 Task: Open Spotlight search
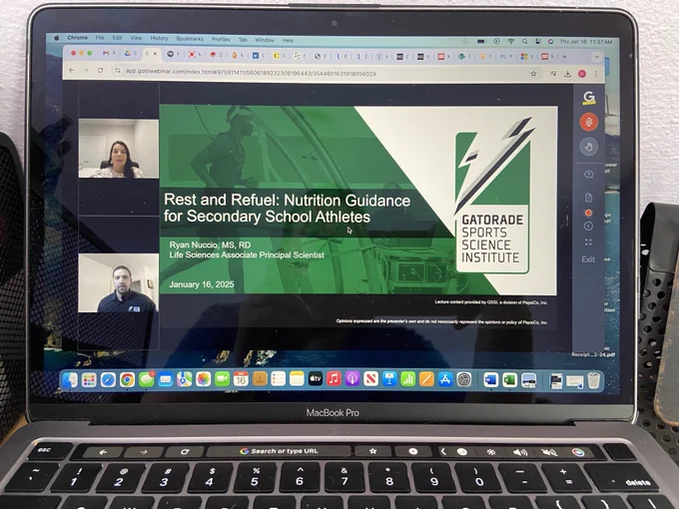[x=525, y=42]
